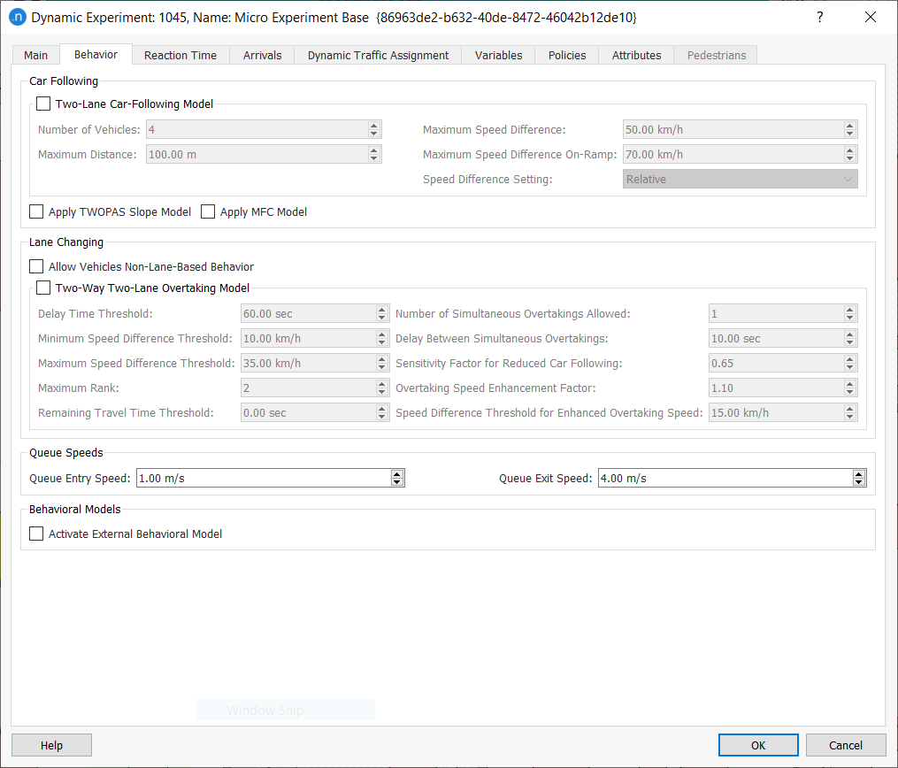This screenshot has width=898, height=768.
Task: Open the Dynamic Traffic Assignment tab
Action: (x=378, y=55)
